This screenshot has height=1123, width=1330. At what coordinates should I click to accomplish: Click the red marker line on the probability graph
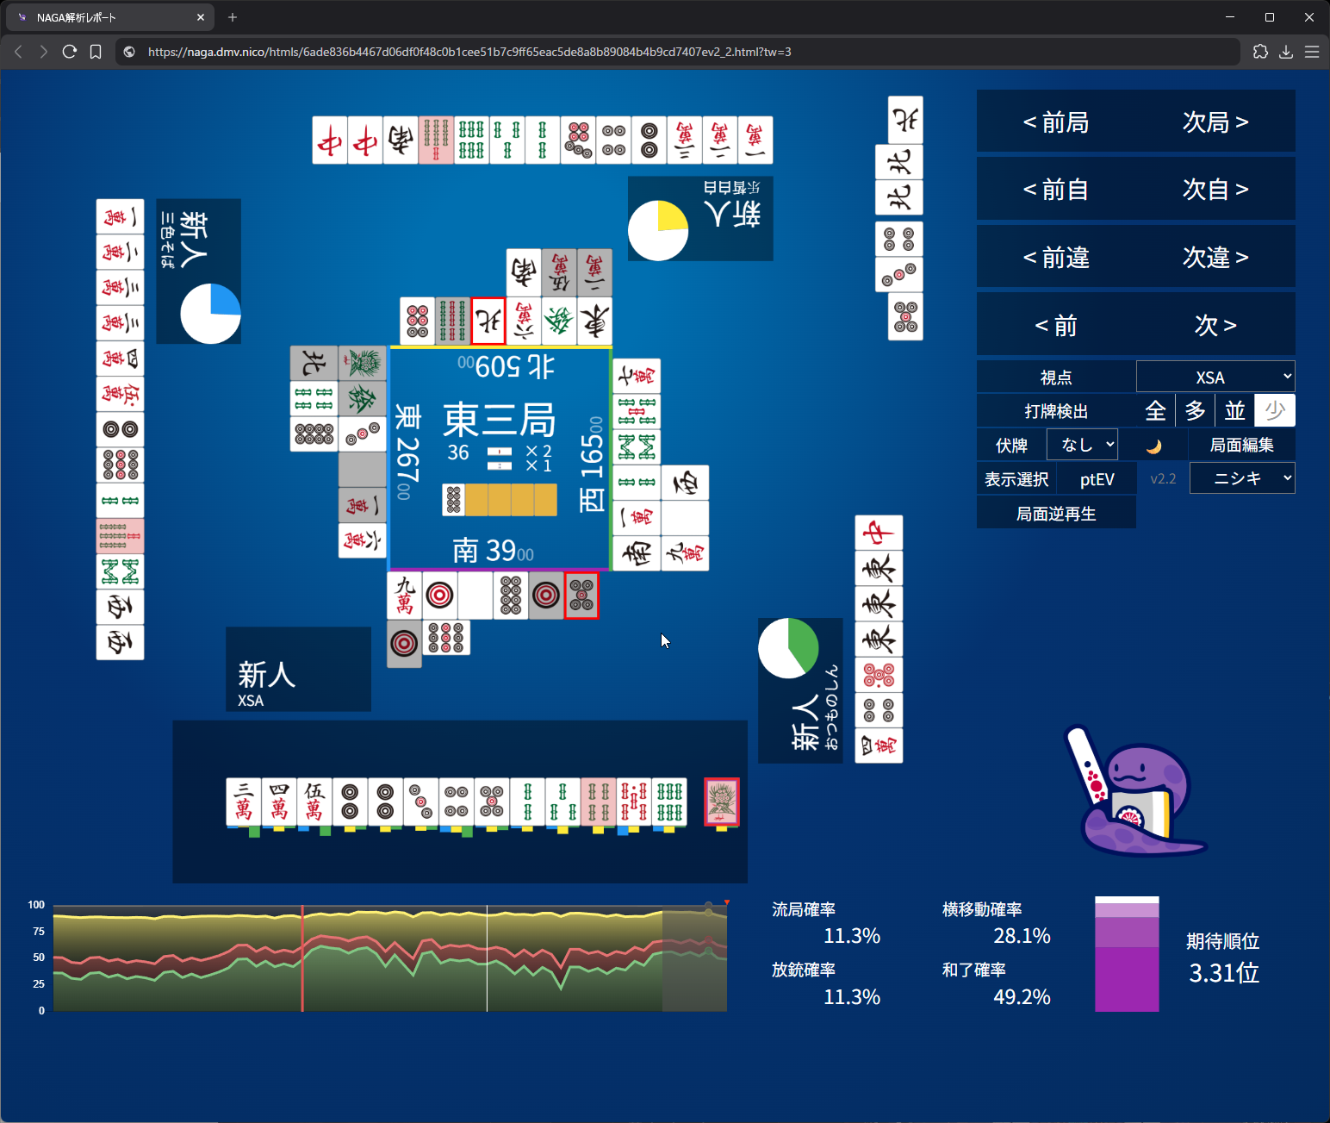(x=302, y=957)
